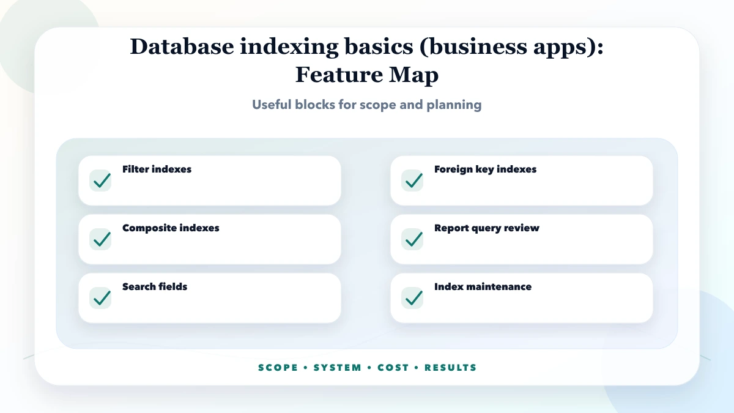Click the checkmark icon beside Index maintenance
The height and width of the screenshot is (413, 734).
[412, 298]
